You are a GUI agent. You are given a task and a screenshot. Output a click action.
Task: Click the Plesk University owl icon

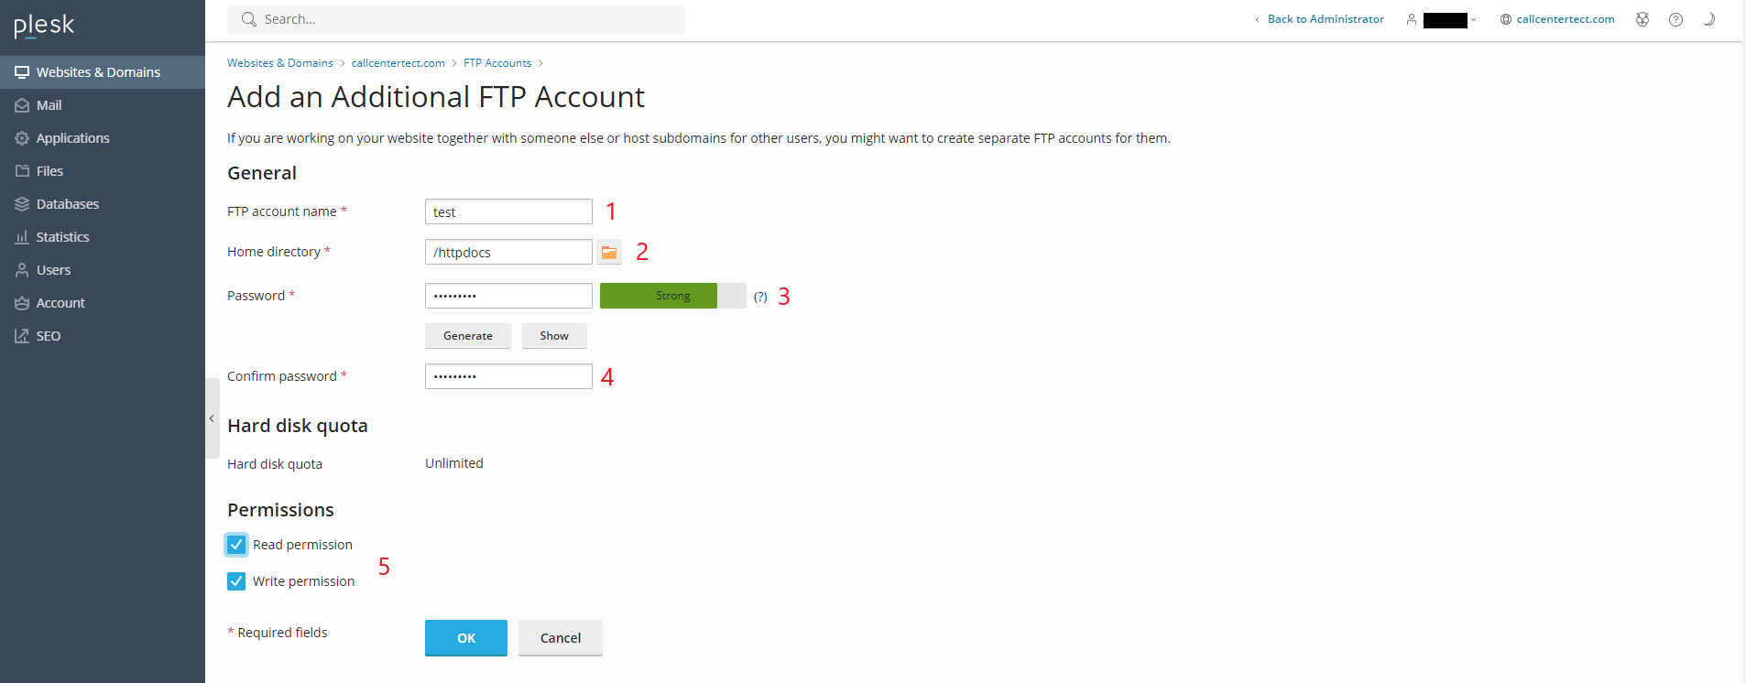(x=1642, y=19)
